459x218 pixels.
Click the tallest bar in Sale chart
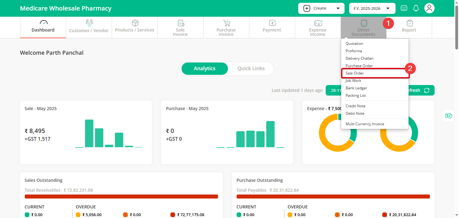point(89,133)
